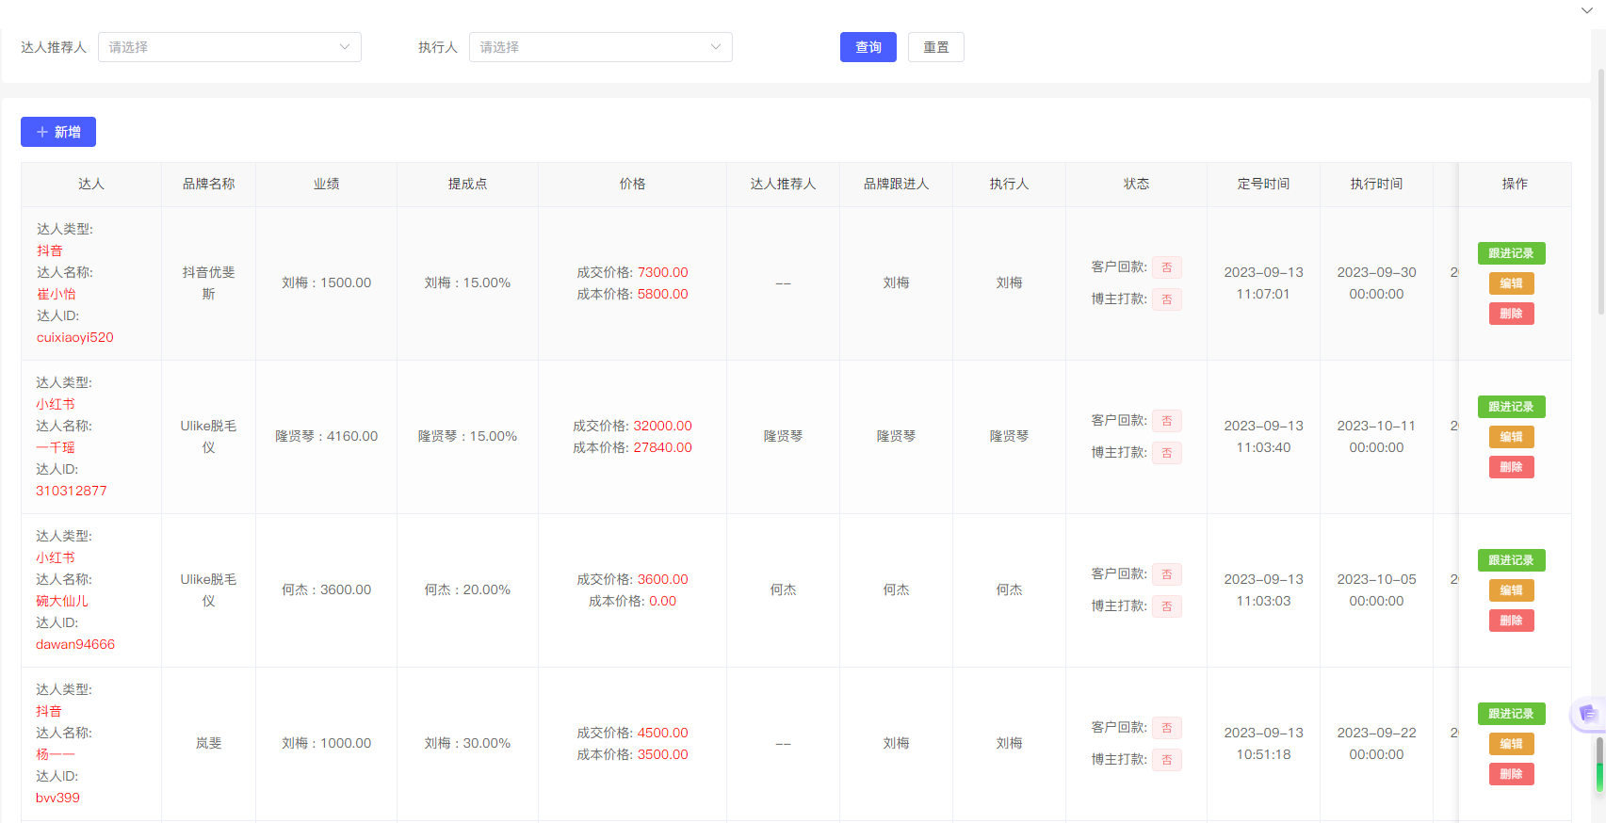Click the 客户回款 否 tag for 崔小怡
The image size is (1606, 823).
pyautogui.click(x=1166, y=267)
